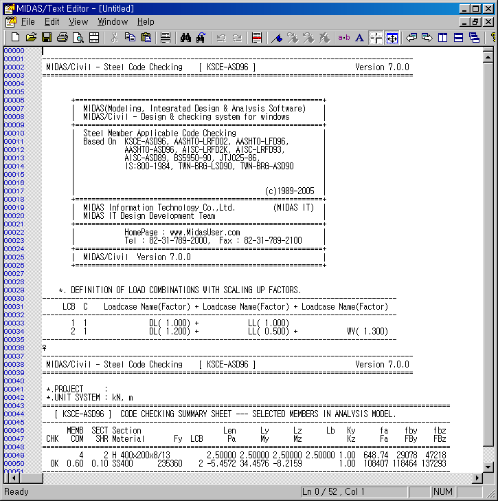Paste from clipboard with the Paste icon
The height and width of the screenshot is (501, 498).
pos(146,38)
